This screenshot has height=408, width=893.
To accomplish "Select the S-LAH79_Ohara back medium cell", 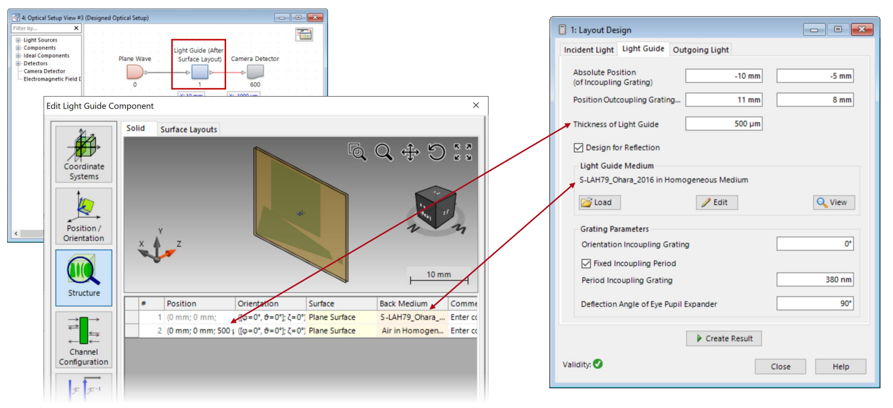I will coord(413,317).
